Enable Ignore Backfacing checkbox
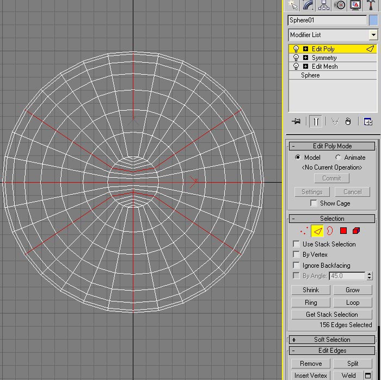381x380 pixels. coord(296,265)
